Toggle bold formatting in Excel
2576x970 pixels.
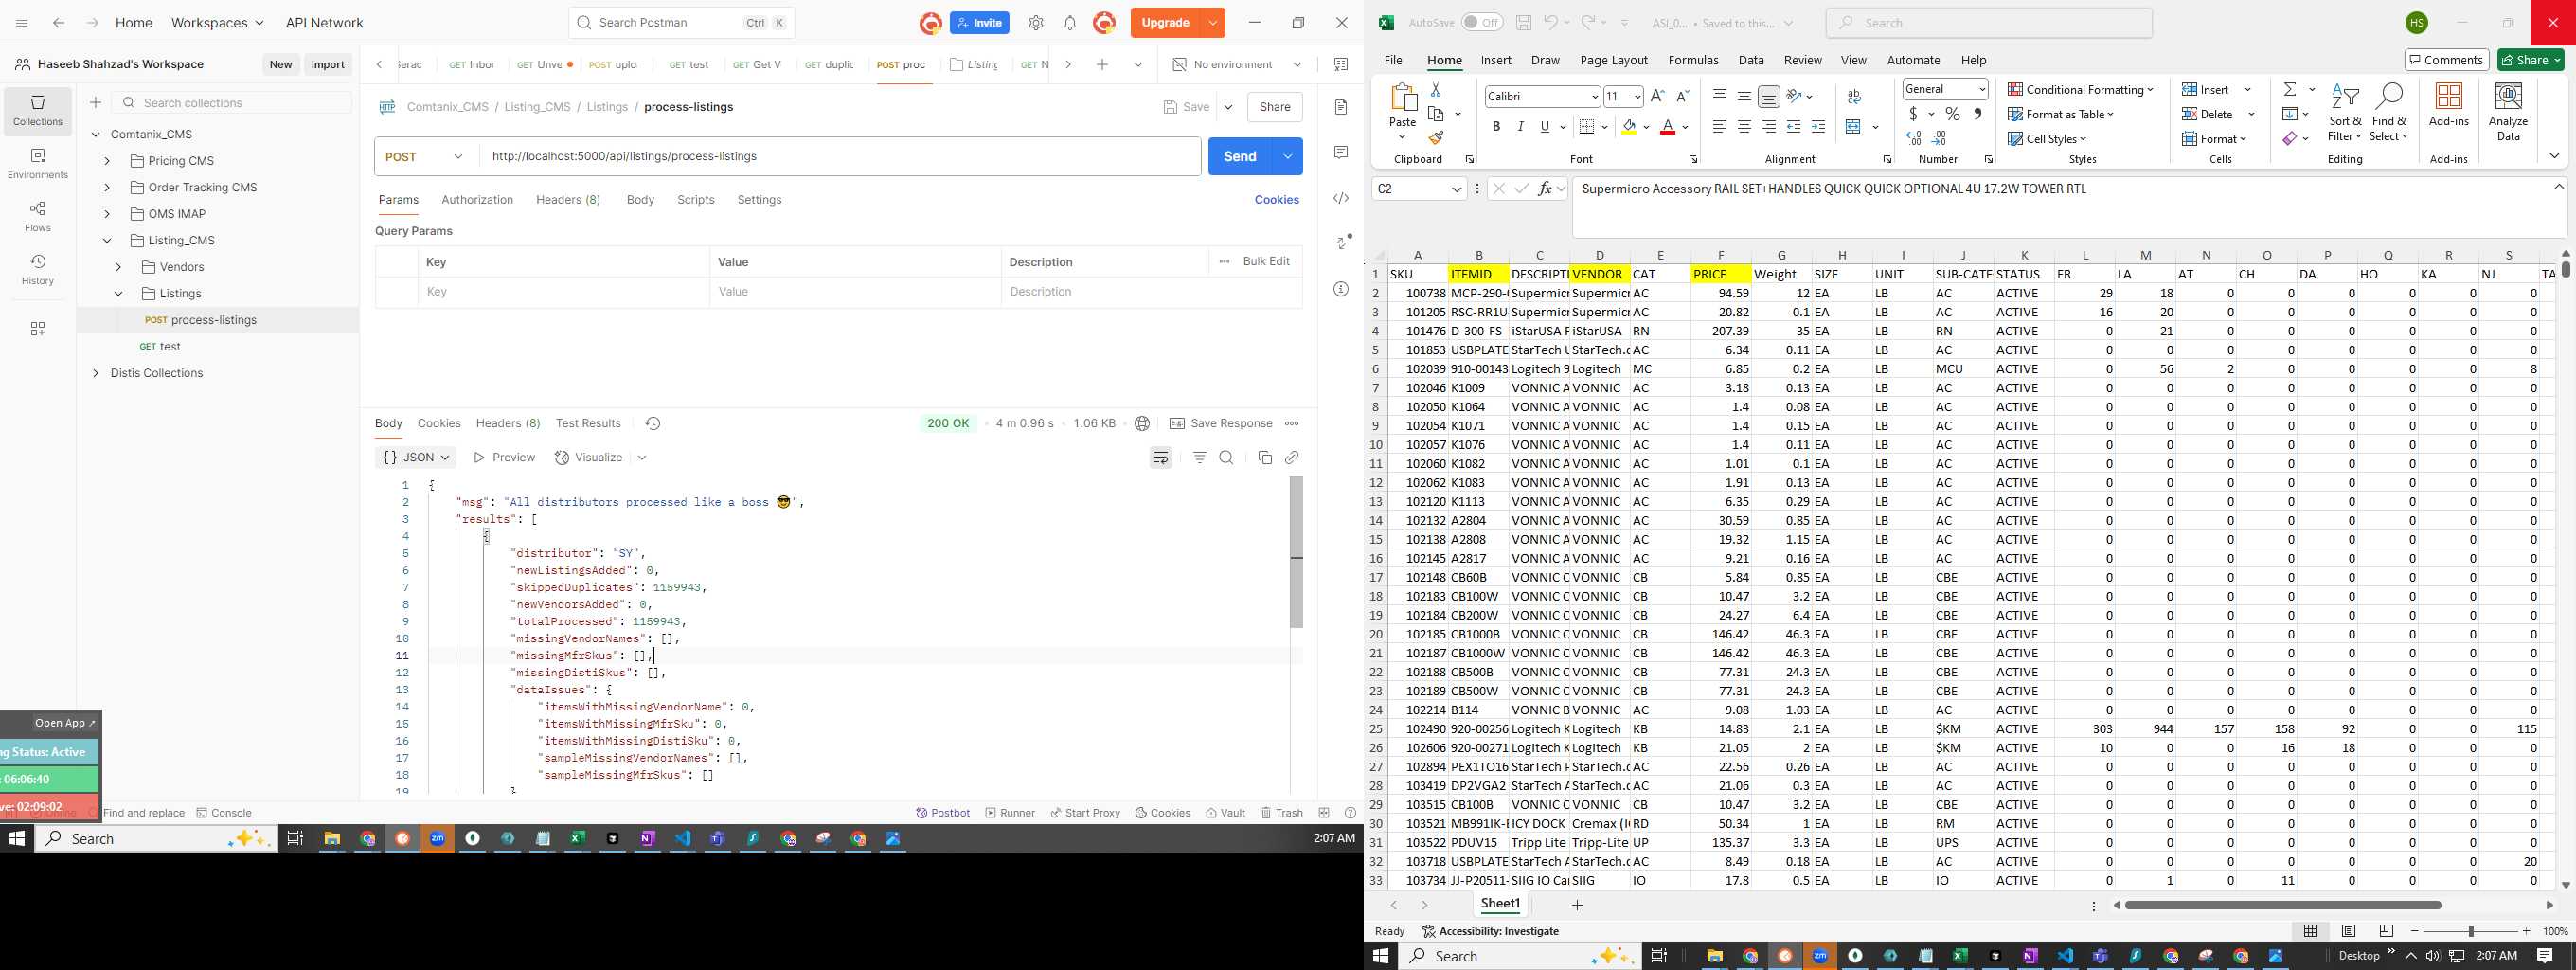pos(1496,127)
